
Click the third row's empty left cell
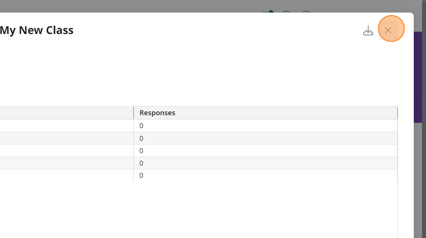point(67,151)
